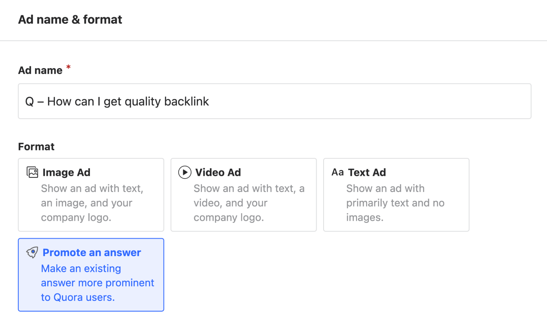Click the play icon on the Video Ad card
The image size is (547, 334).
184,172
